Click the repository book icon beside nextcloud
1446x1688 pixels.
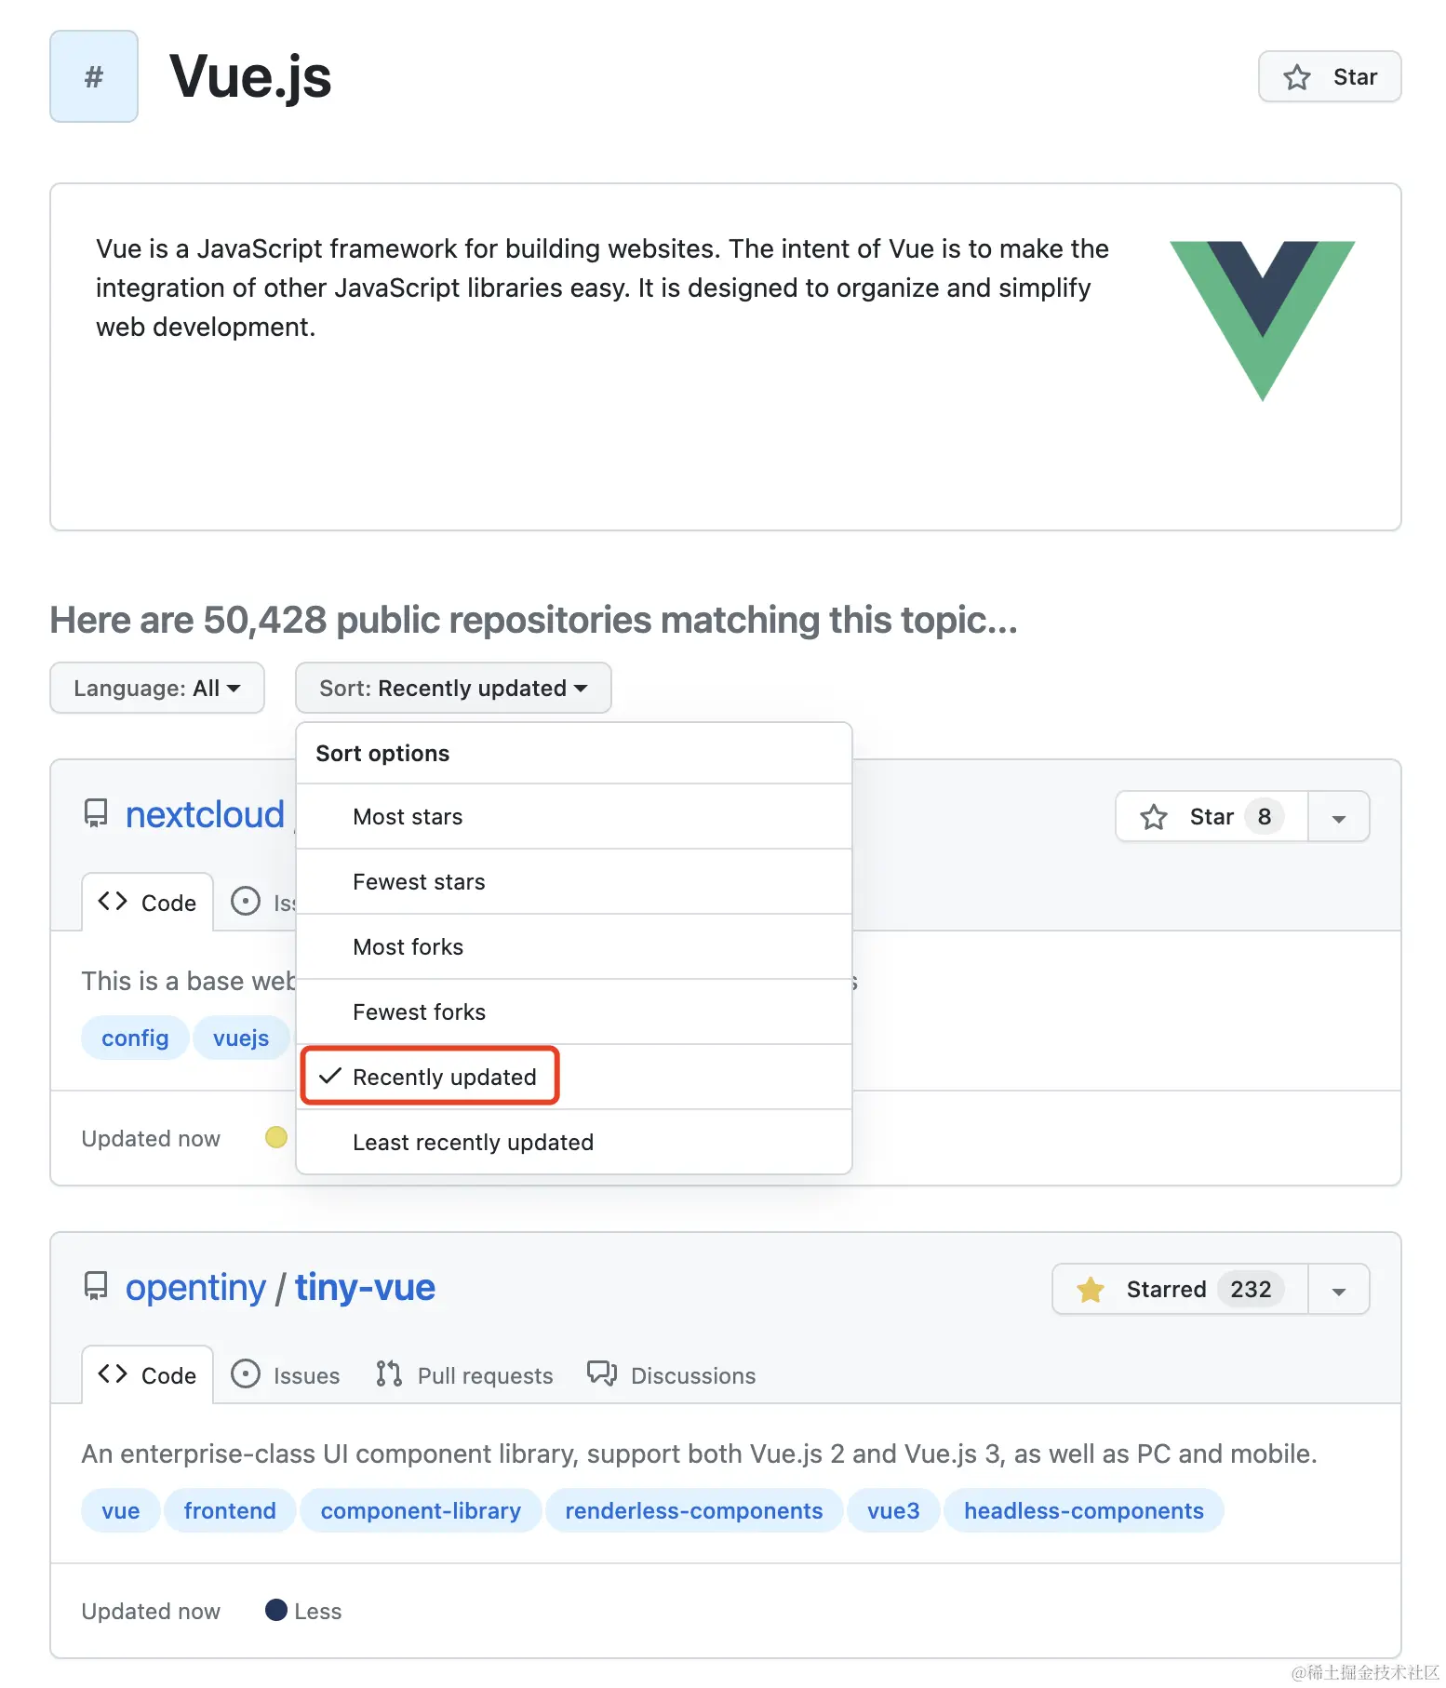click(x=97, y=813)
